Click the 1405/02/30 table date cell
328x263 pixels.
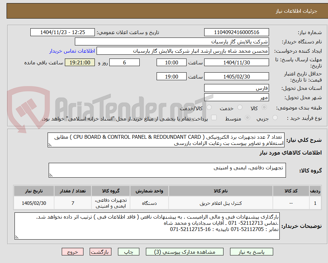click(34, 203)
